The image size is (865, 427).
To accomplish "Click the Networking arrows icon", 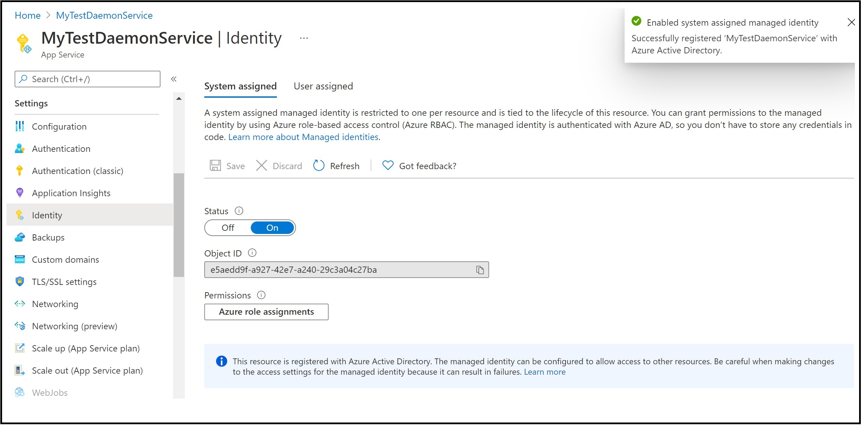I will [20, 304].
